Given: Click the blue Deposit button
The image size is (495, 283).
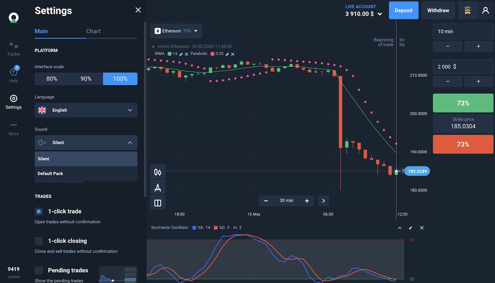Looking at the screenshot, I should point(403,10).
